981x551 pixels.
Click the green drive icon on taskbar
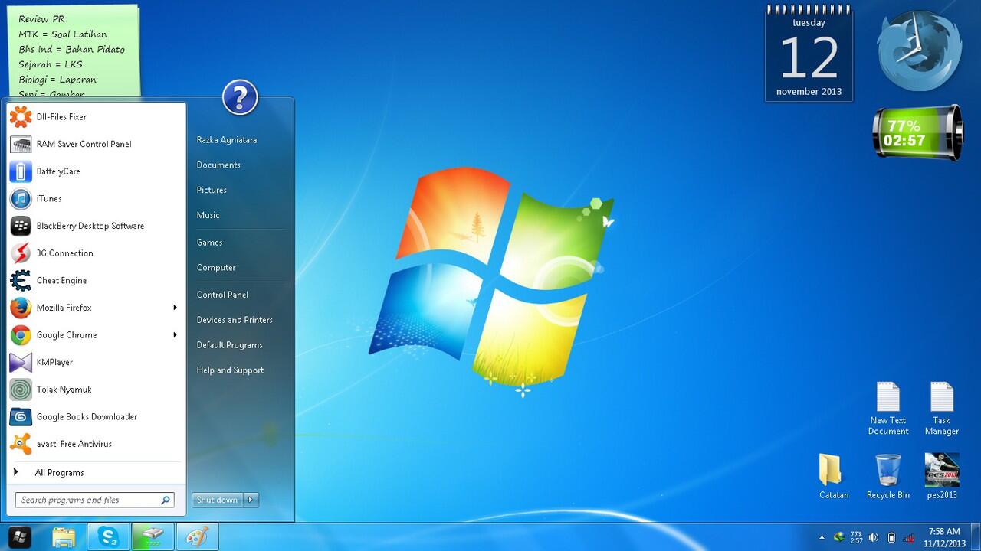(153, 536)
